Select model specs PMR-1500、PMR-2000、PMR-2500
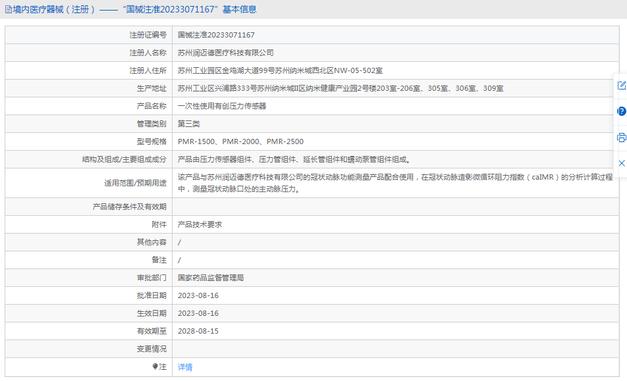This screenshot has height=381, width=627. 241,141
